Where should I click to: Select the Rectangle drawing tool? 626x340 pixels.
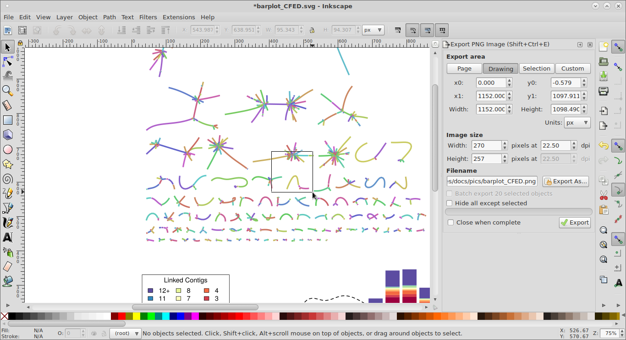(x=7, y=120)
